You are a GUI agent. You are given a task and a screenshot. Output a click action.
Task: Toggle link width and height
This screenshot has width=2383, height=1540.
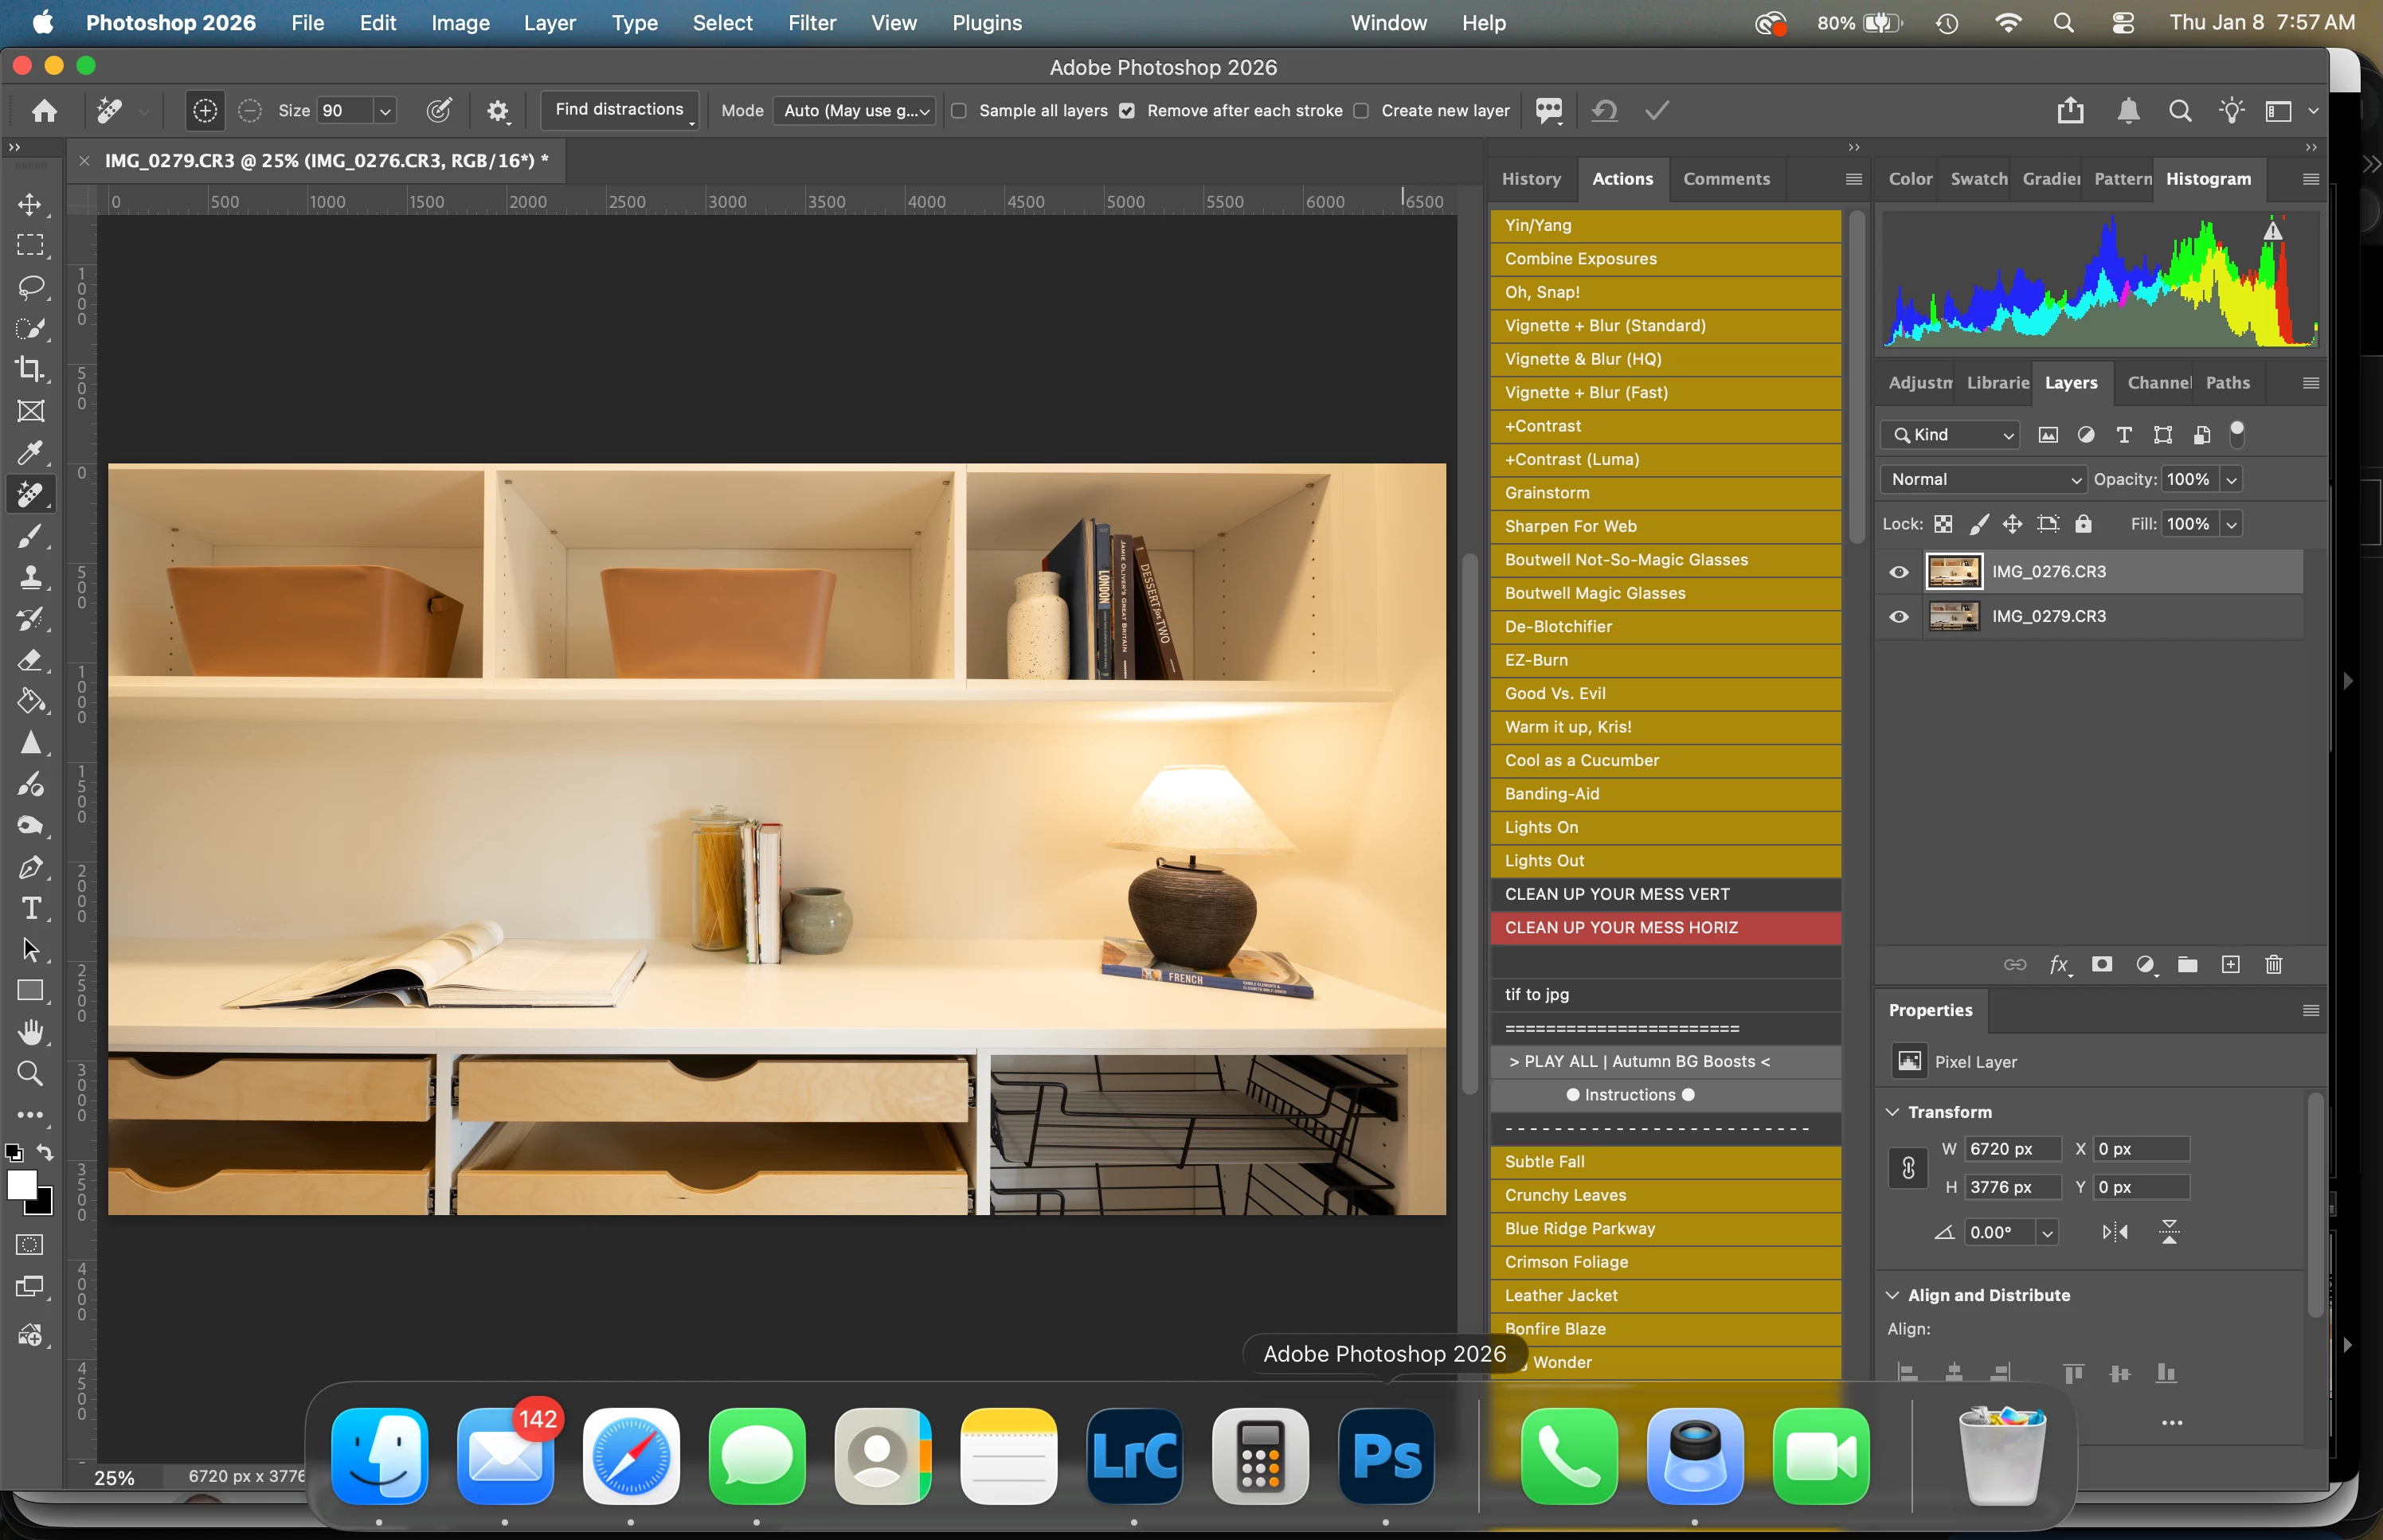point(1908,1167)
